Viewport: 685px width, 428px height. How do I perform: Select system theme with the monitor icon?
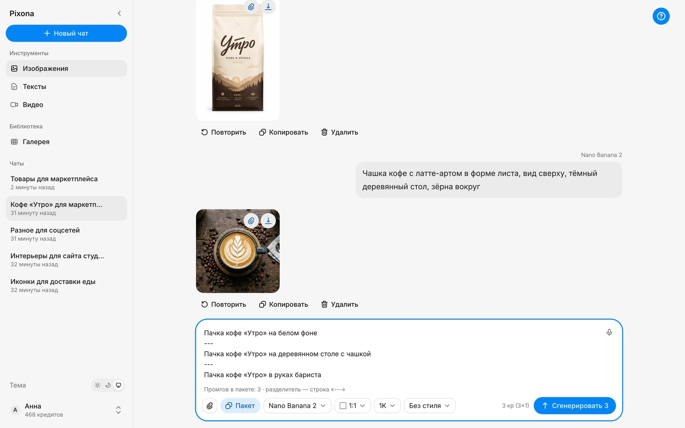pos(118,385)
